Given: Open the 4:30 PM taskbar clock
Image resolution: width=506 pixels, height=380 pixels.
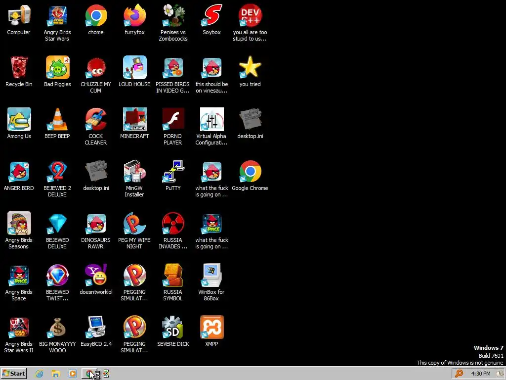Looking at the screenshot, I should tap(480, 374).
